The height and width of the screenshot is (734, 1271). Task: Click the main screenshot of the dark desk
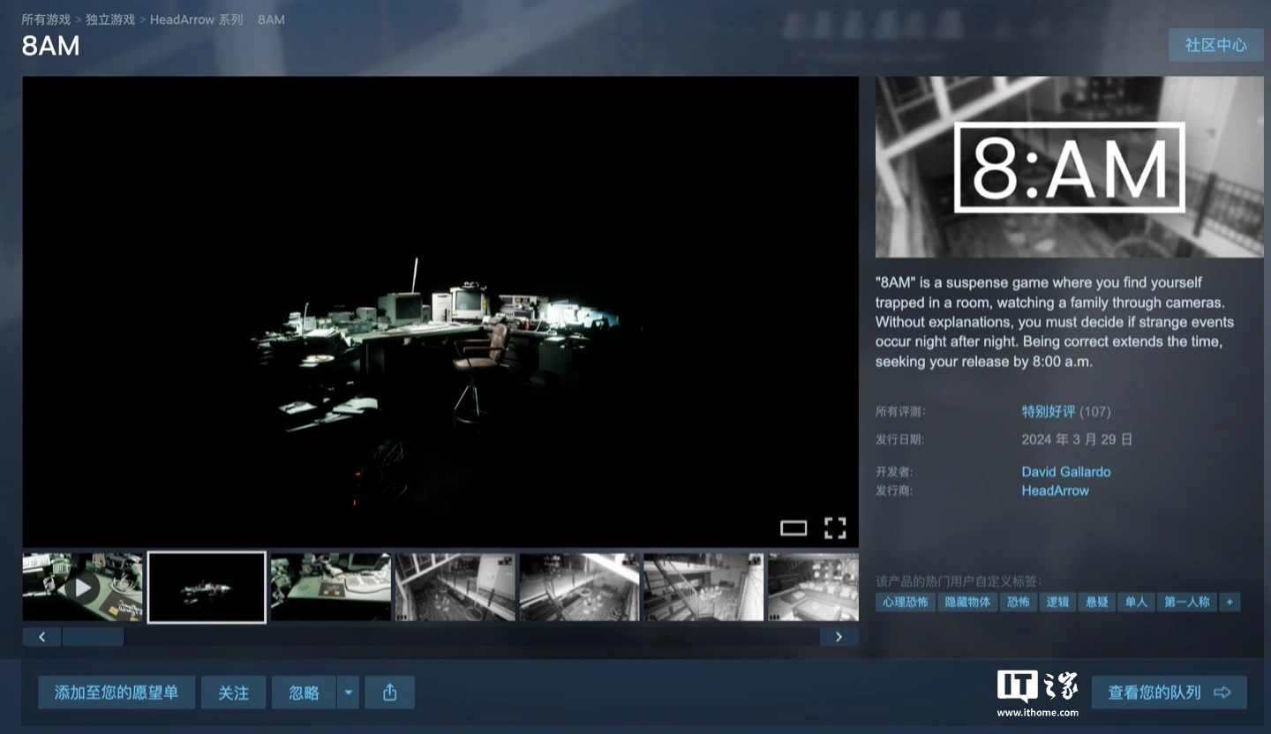[440, 311]
